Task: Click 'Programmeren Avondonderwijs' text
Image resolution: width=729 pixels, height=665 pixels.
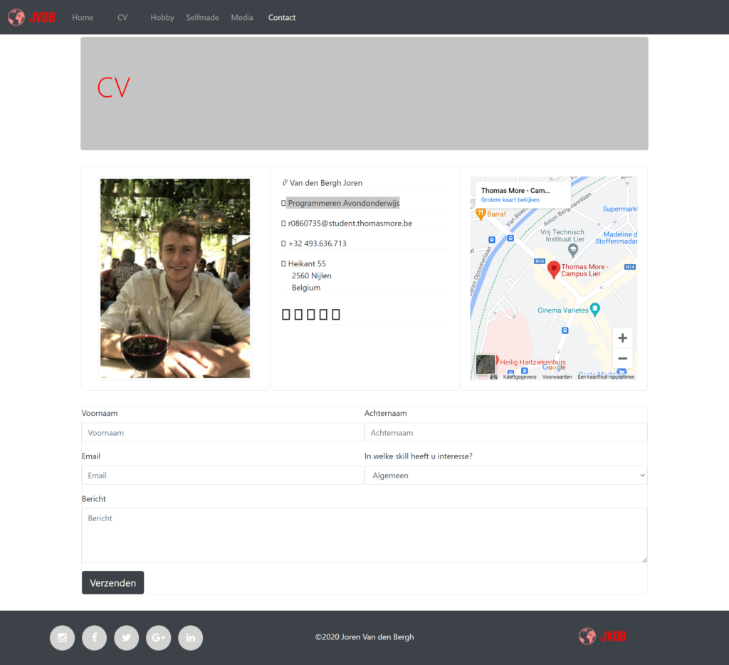Action: point(344,203)
